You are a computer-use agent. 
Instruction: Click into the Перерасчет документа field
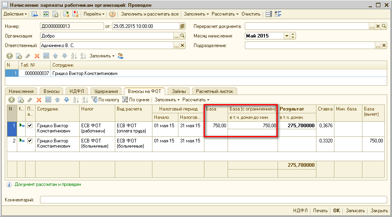tap(307, 26)
